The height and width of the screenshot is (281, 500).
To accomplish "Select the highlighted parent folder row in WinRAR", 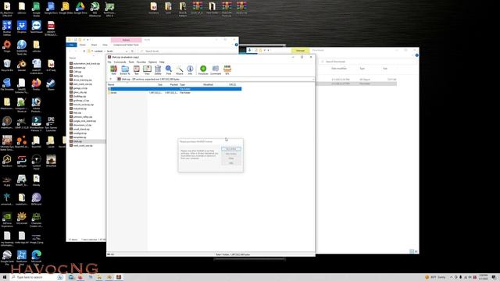I will [x=174, y=89].
